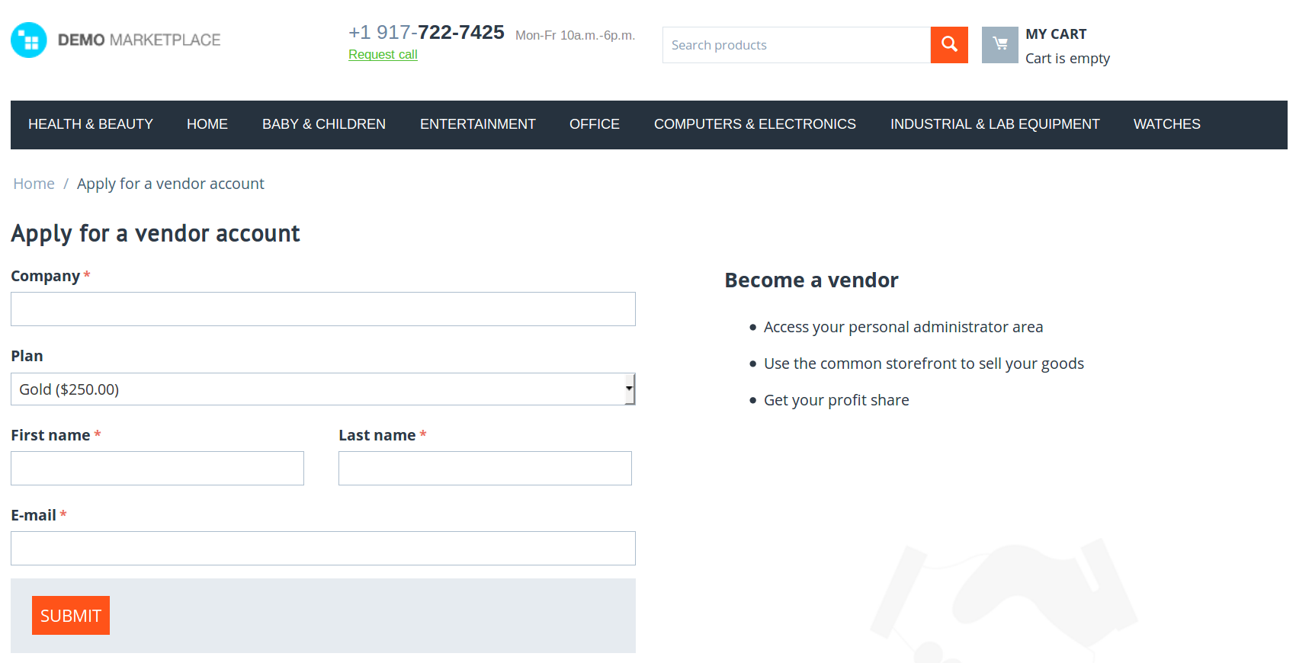Focus the E-mail input field
This screenshot has width=1296, height=663.
[x=323, y=548]
